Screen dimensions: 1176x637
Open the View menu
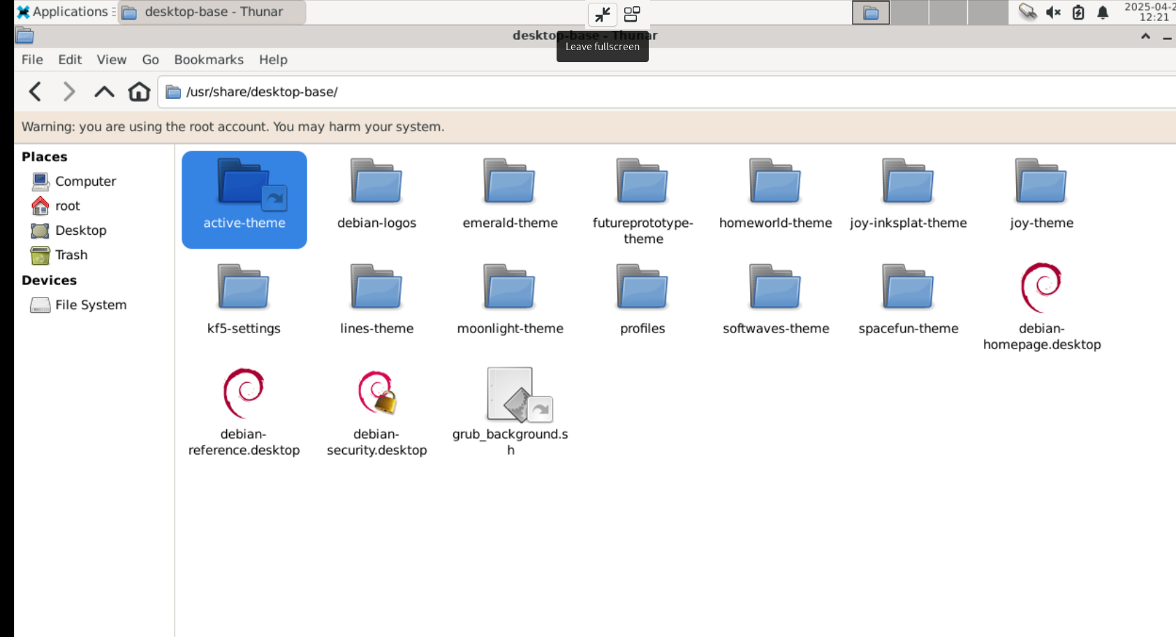tap(111, 59)
